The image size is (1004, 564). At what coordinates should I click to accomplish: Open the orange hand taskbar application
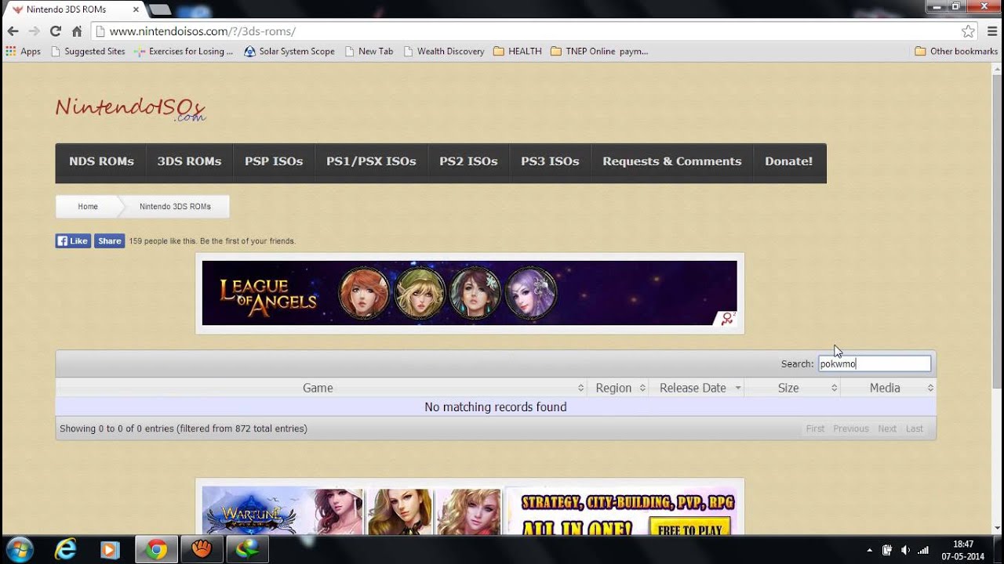[x=202, y=550]
